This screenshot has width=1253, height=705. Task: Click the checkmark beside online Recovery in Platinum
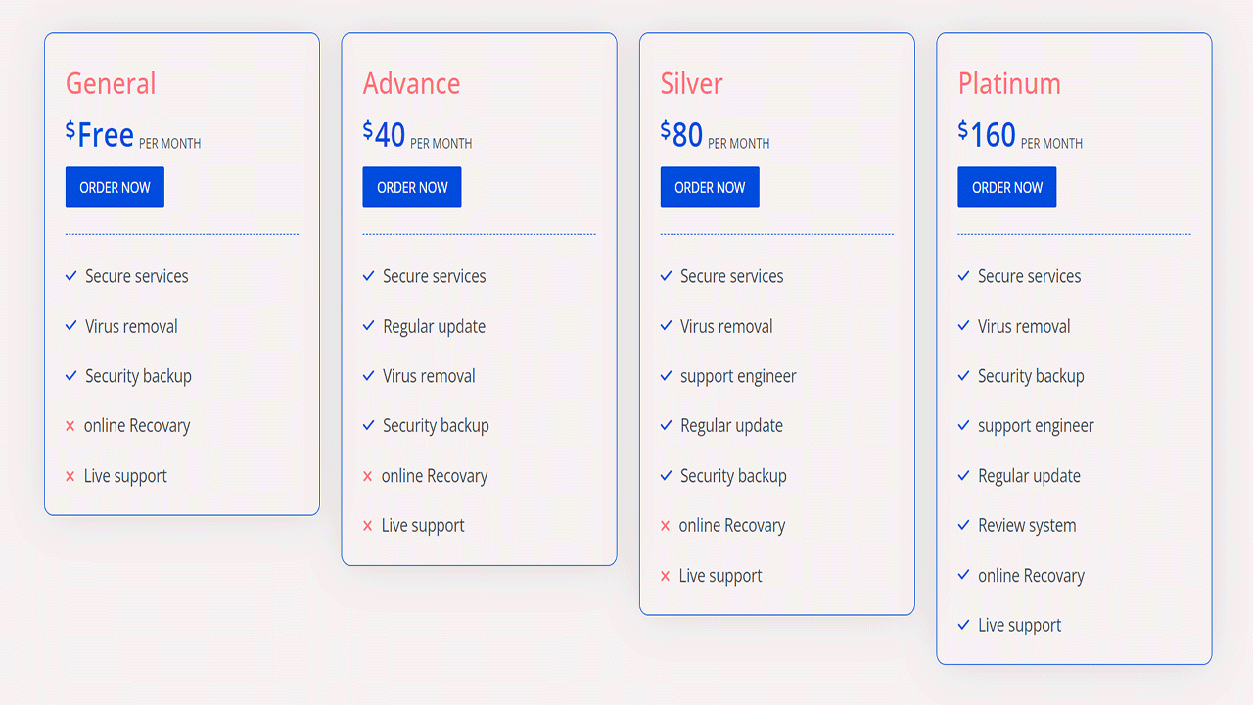(x=963, y=575)
